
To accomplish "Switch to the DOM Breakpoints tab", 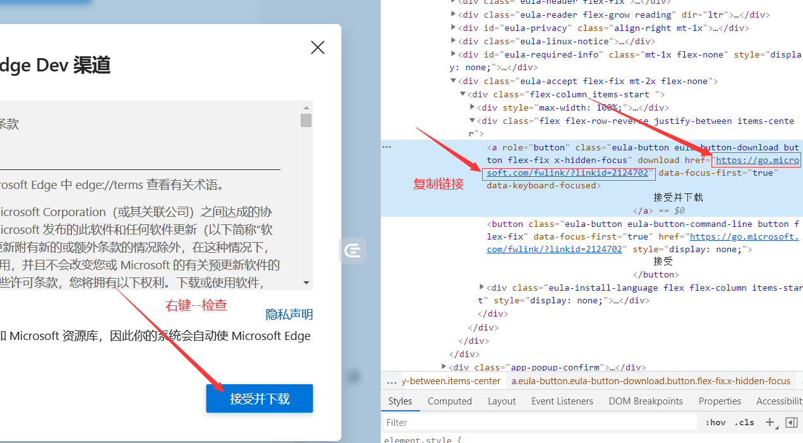I will coord(646,401).
